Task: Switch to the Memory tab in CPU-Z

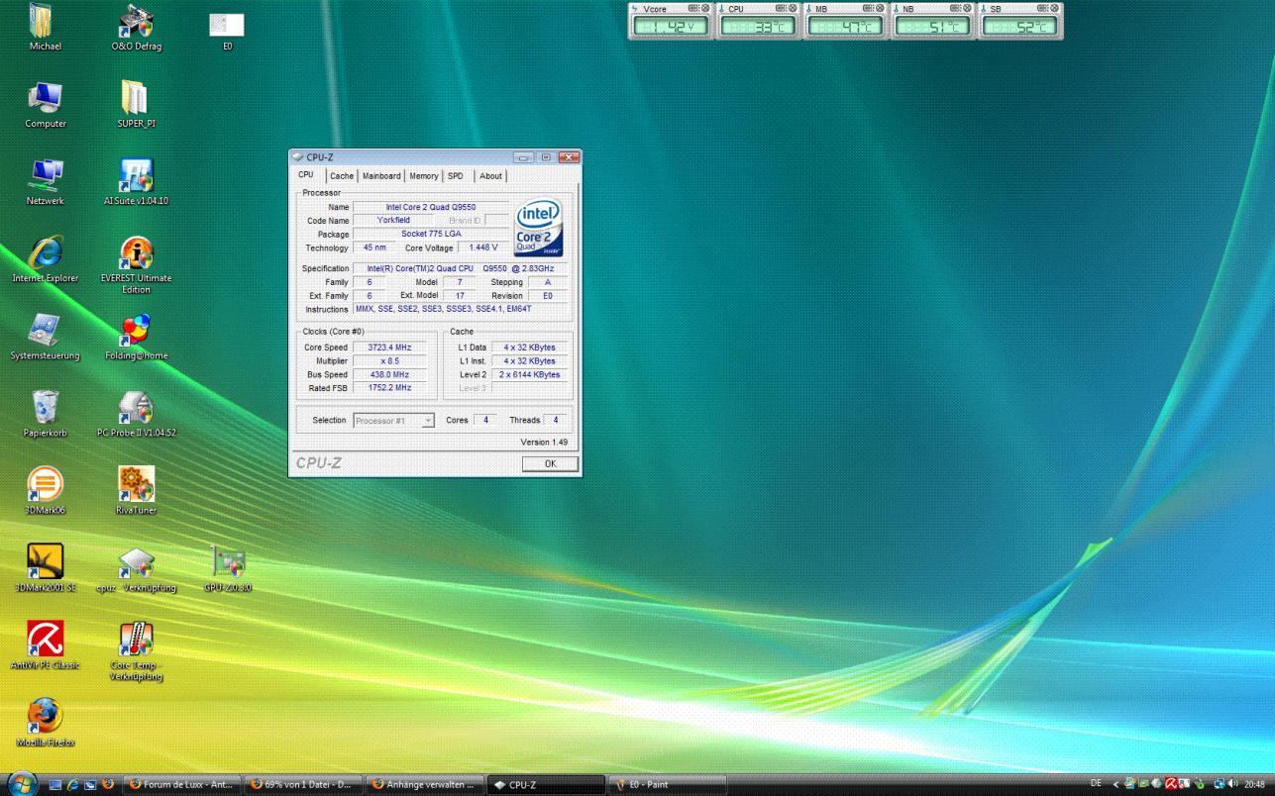Action: point(424,176)
